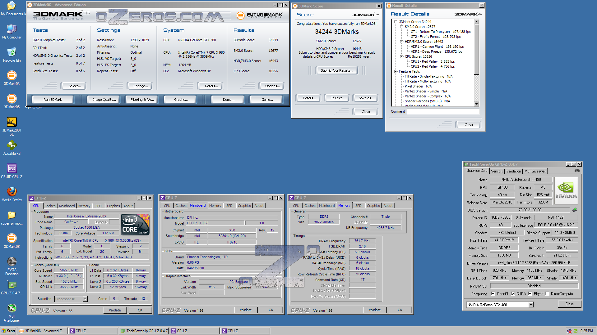The height and width of the screenshot is (335, 597).
Task: Click the NVIDIA logo in GPU-Z
Action: click(x=566, y=190)
